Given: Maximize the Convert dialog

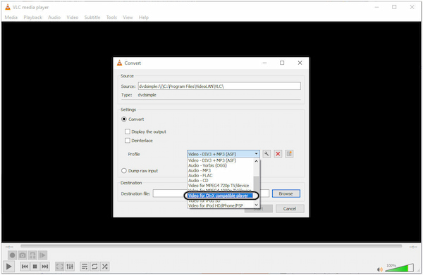Looking at the screenshot, I should pyautogui.click(x=282, y=63).
